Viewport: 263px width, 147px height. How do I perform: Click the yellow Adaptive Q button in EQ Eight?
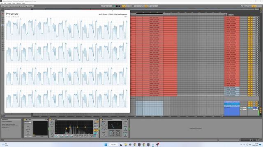(96, 130)
